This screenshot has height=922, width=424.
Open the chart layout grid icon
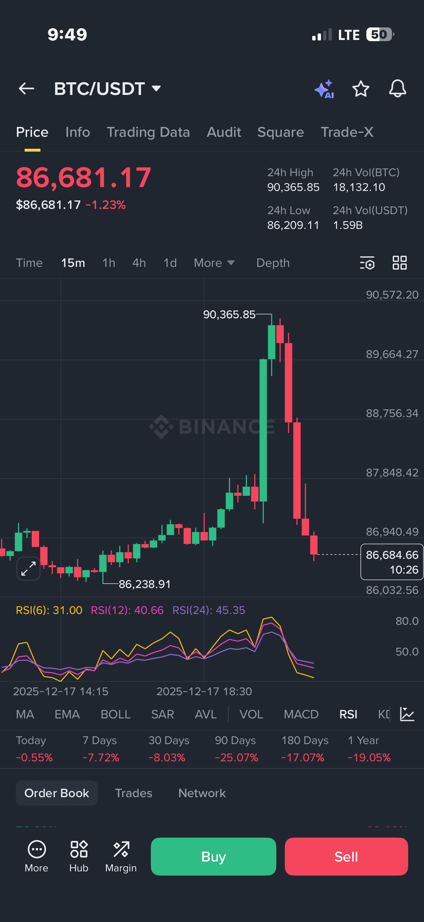click(x=400, y=263)
